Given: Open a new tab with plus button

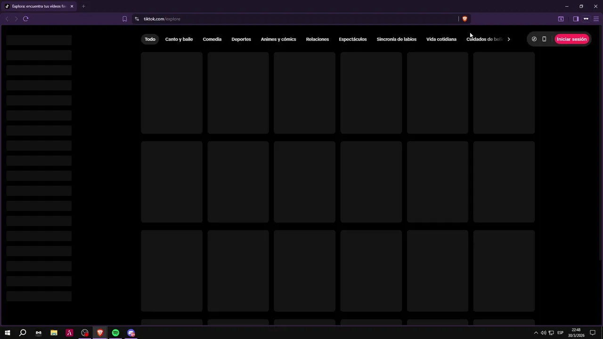Looking at the screenshot, I should pyautogui.click(x=83, y=6).
